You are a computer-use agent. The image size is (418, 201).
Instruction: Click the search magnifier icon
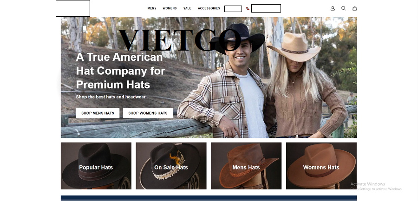pyautogui.click(x=344, y=8)
